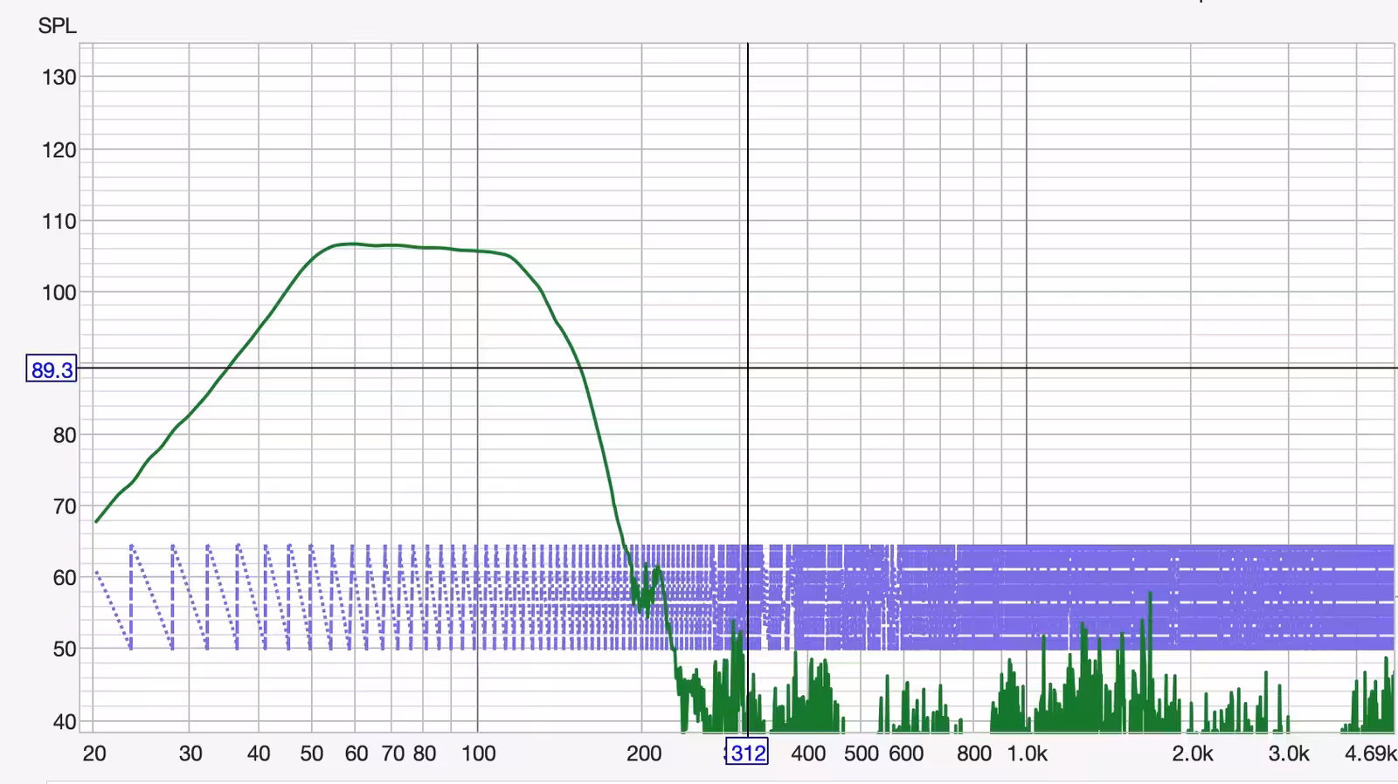Click the 30 Hz frequency axis label
The width and height of the screenshot is (1398, 784).
pos(190,753)
